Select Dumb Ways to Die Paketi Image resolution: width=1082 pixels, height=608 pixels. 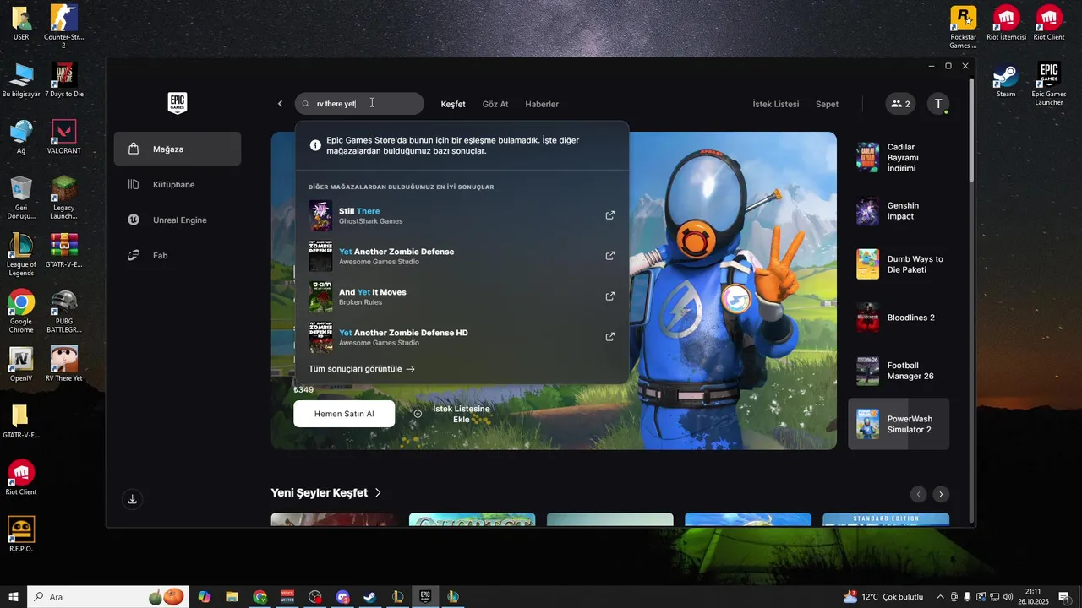pyautogui.click(x=899, y=264)
